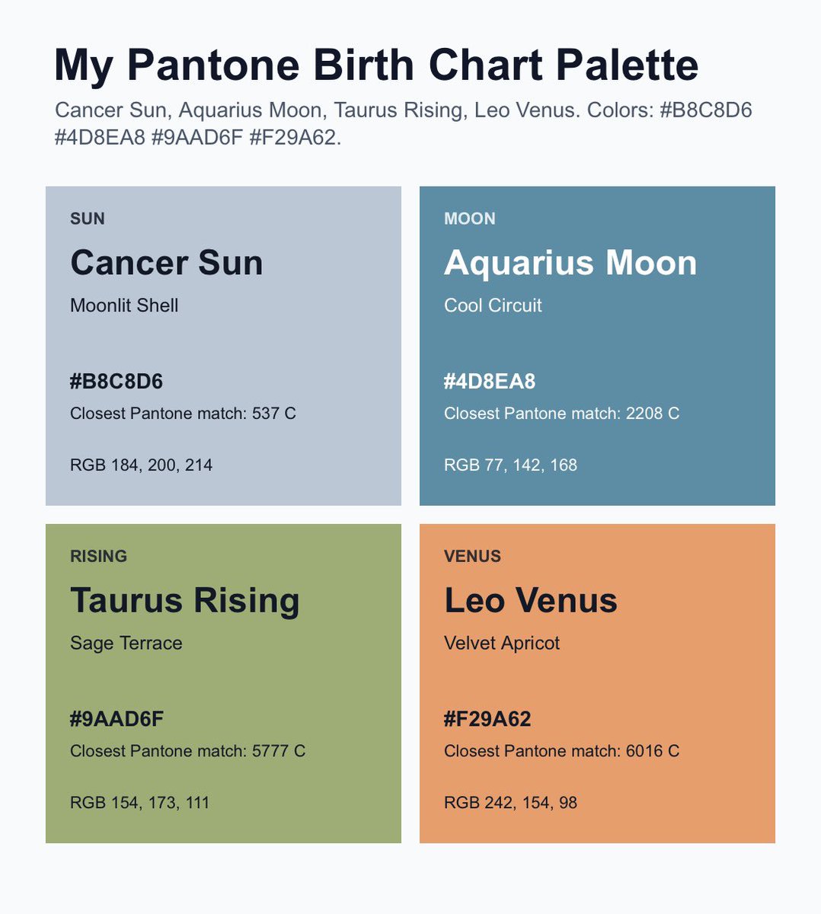Select the Cancer Sun color card
Viewport: 821px width, 914px height.
(x=223, y=346)
